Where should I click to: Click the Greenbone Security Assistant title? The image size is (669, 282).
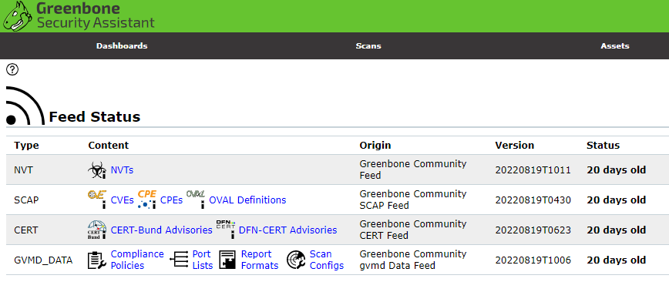pyautogui.click(x=96, y=15)
